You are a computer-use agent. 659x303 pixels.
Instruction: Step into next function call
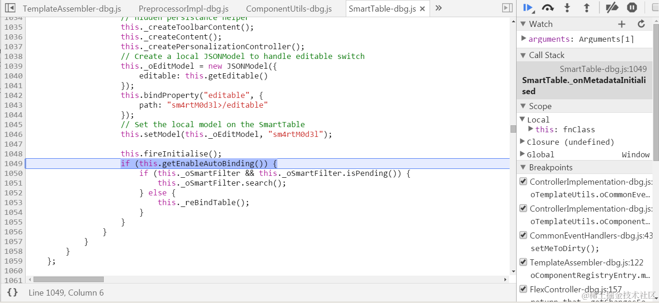click(567, 7)
